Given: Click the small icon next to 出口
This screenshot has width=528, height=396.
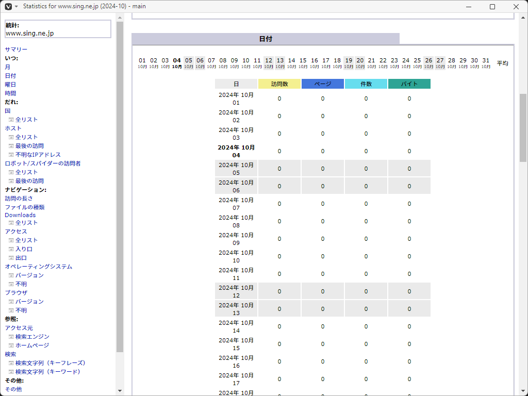Looking at the screenshot, I should (x=11, y=258).
